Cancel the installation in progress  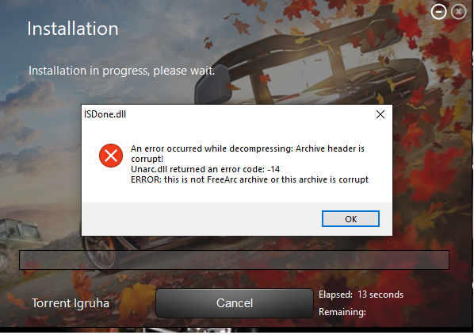(x=235, y=303)
